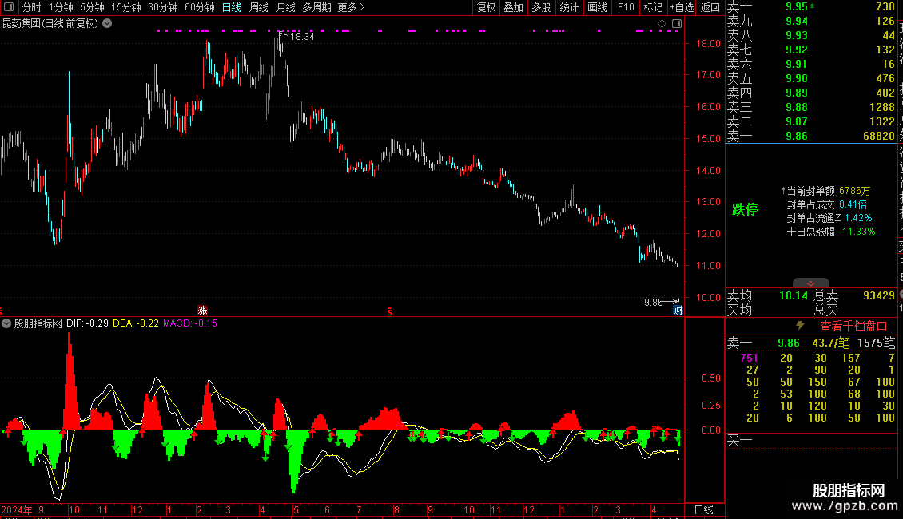Viewport: 903px width, 519px height.
Task: Click the red 涨 marker on the chart
Action: (x=202, y=311)
